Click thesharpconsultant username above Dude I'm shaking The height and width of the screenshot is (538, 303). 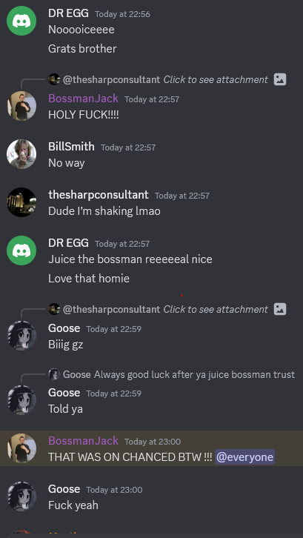click(99, 195)
